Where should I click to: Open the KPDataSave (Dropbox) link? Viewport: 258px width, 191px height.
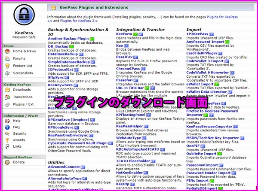69,120
